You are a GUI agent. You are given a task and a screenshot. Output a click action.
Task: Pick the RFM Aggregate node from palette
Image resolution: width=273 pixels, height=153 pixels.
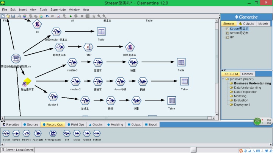(53, 133)
